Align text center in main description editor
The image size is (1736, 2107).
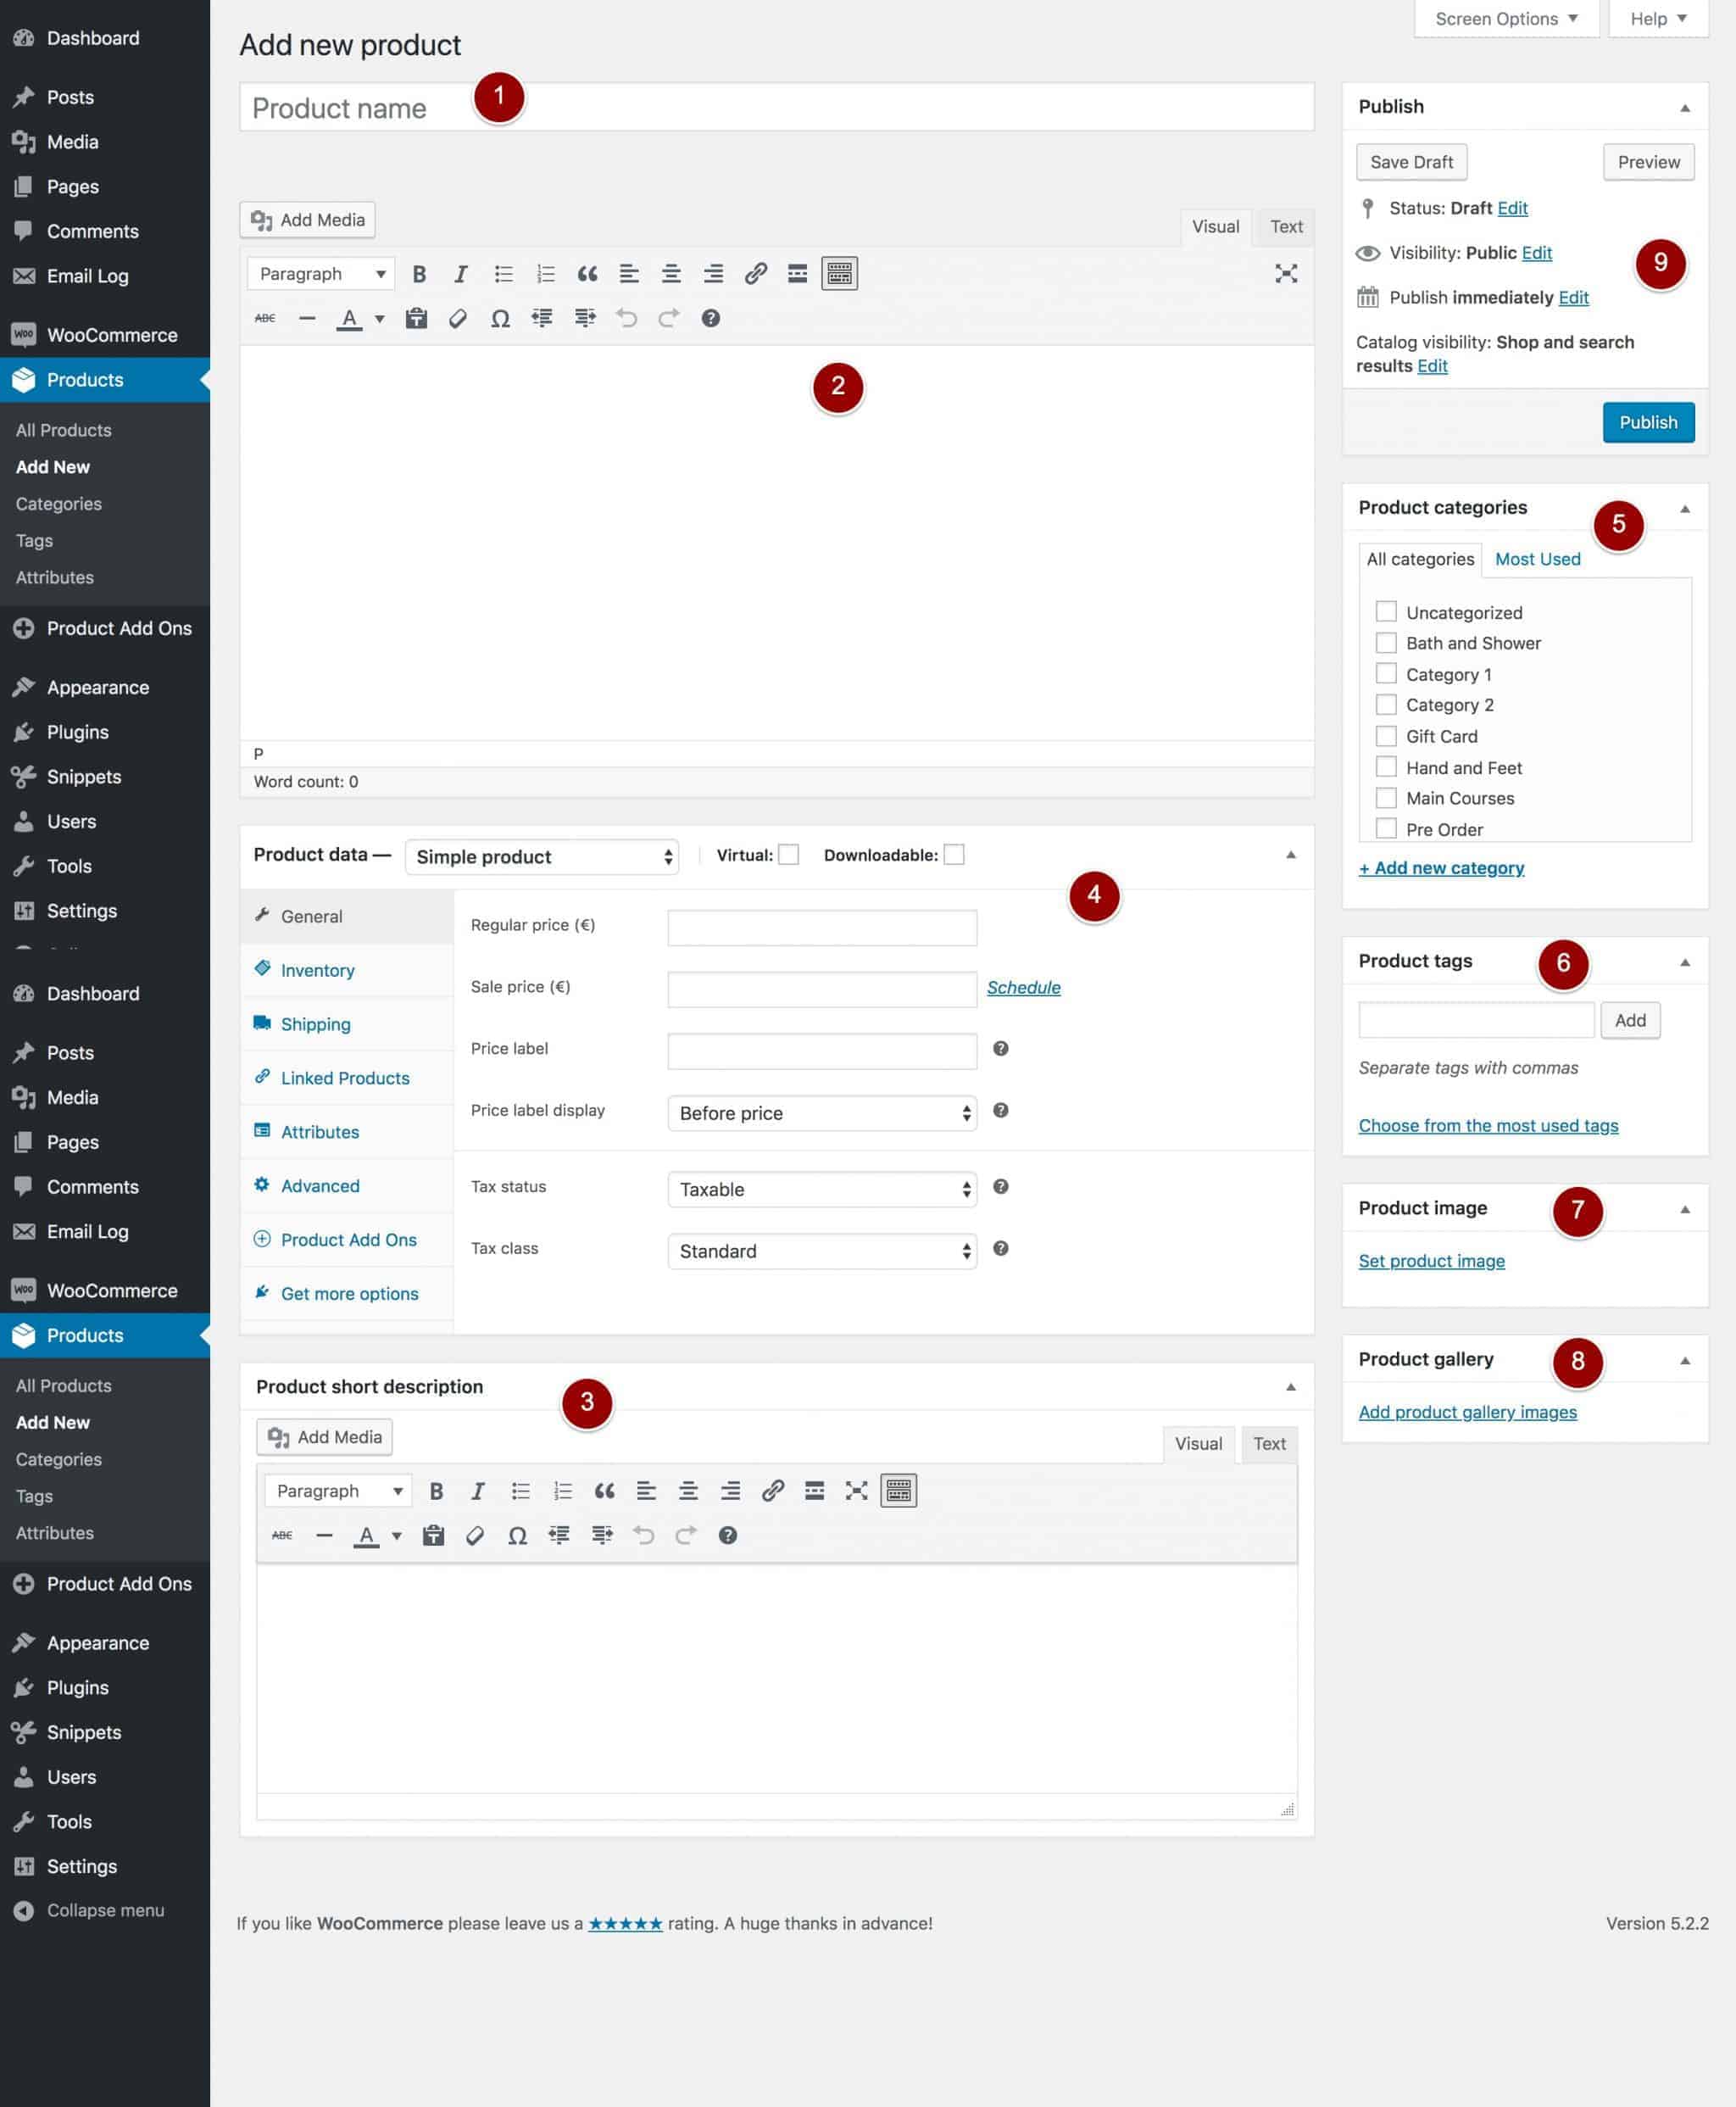pyautogui.click(x=671, y=273)
